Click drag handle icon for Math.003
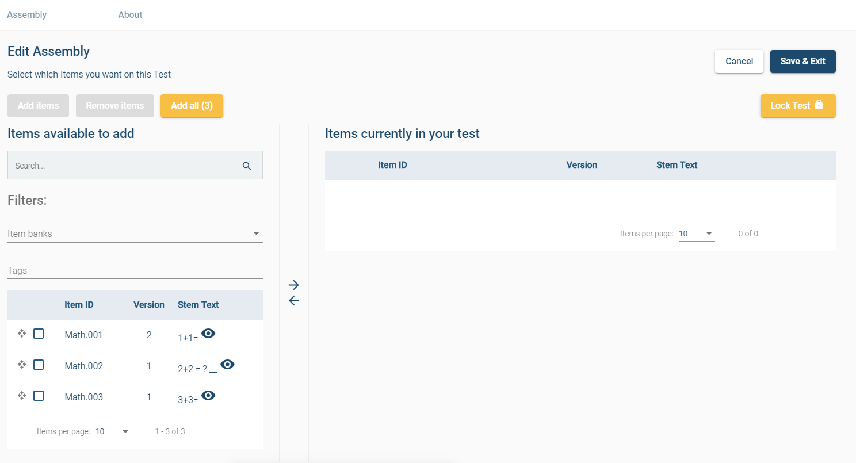 tap(22, 396)
